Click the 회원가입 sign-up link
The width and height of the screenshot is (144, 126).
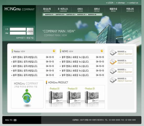coord(30,38)
